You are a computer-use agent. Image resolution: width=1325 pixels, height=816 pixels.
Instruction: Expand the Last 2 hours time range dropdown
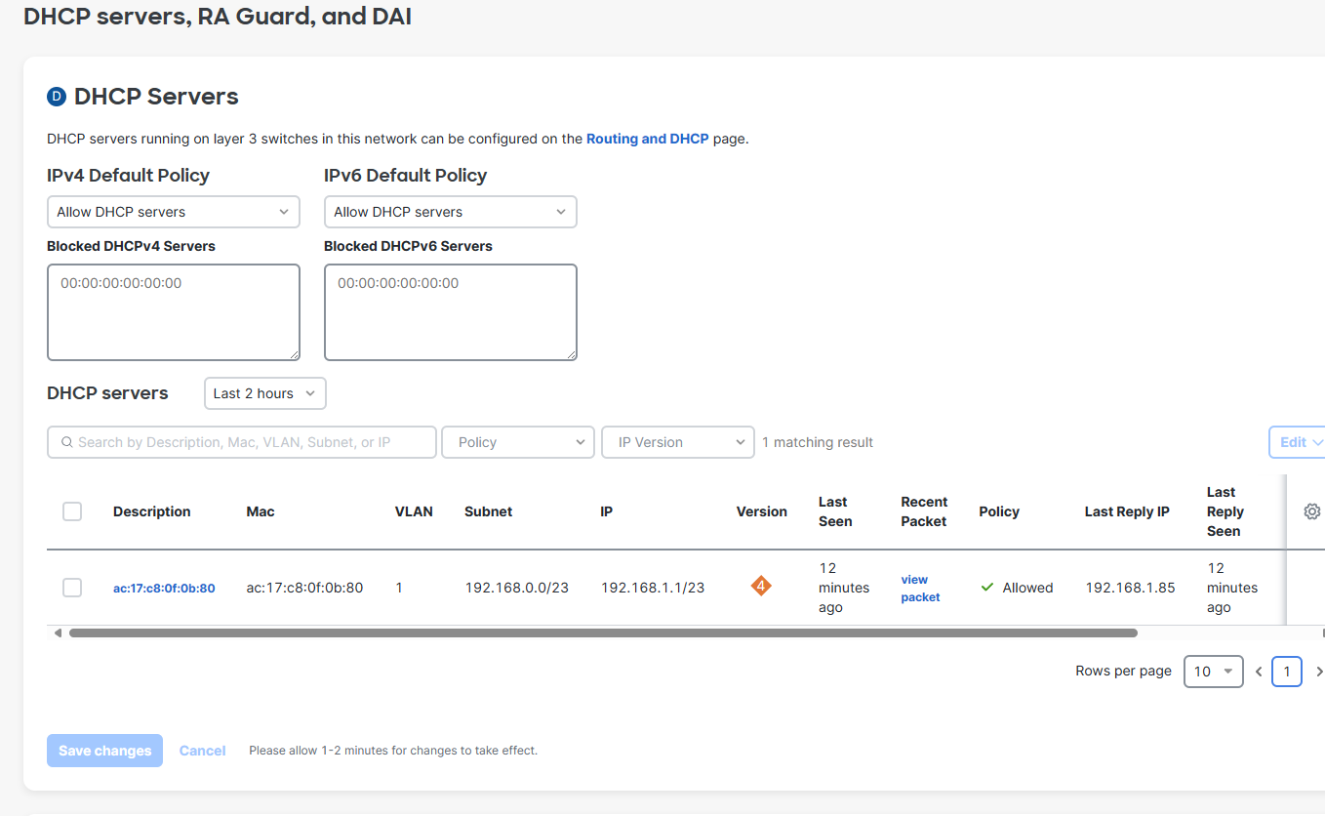click(x=264, y=393)
